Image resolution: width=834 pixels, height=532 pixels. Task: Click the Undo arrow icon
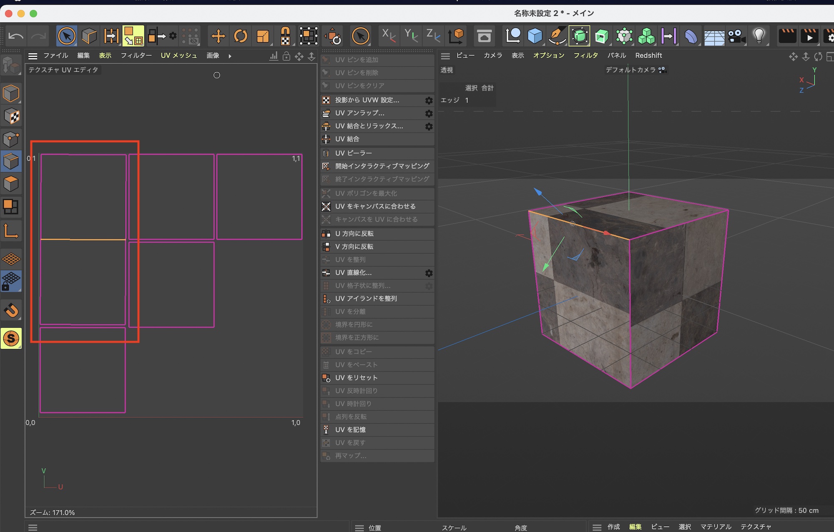(16, 36)
